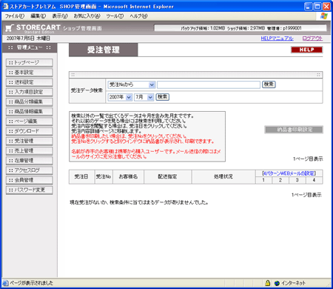The width and height of the screenshot is (333, 289).
Task: Go to トップページ in the sidebar
Action: 29,63
